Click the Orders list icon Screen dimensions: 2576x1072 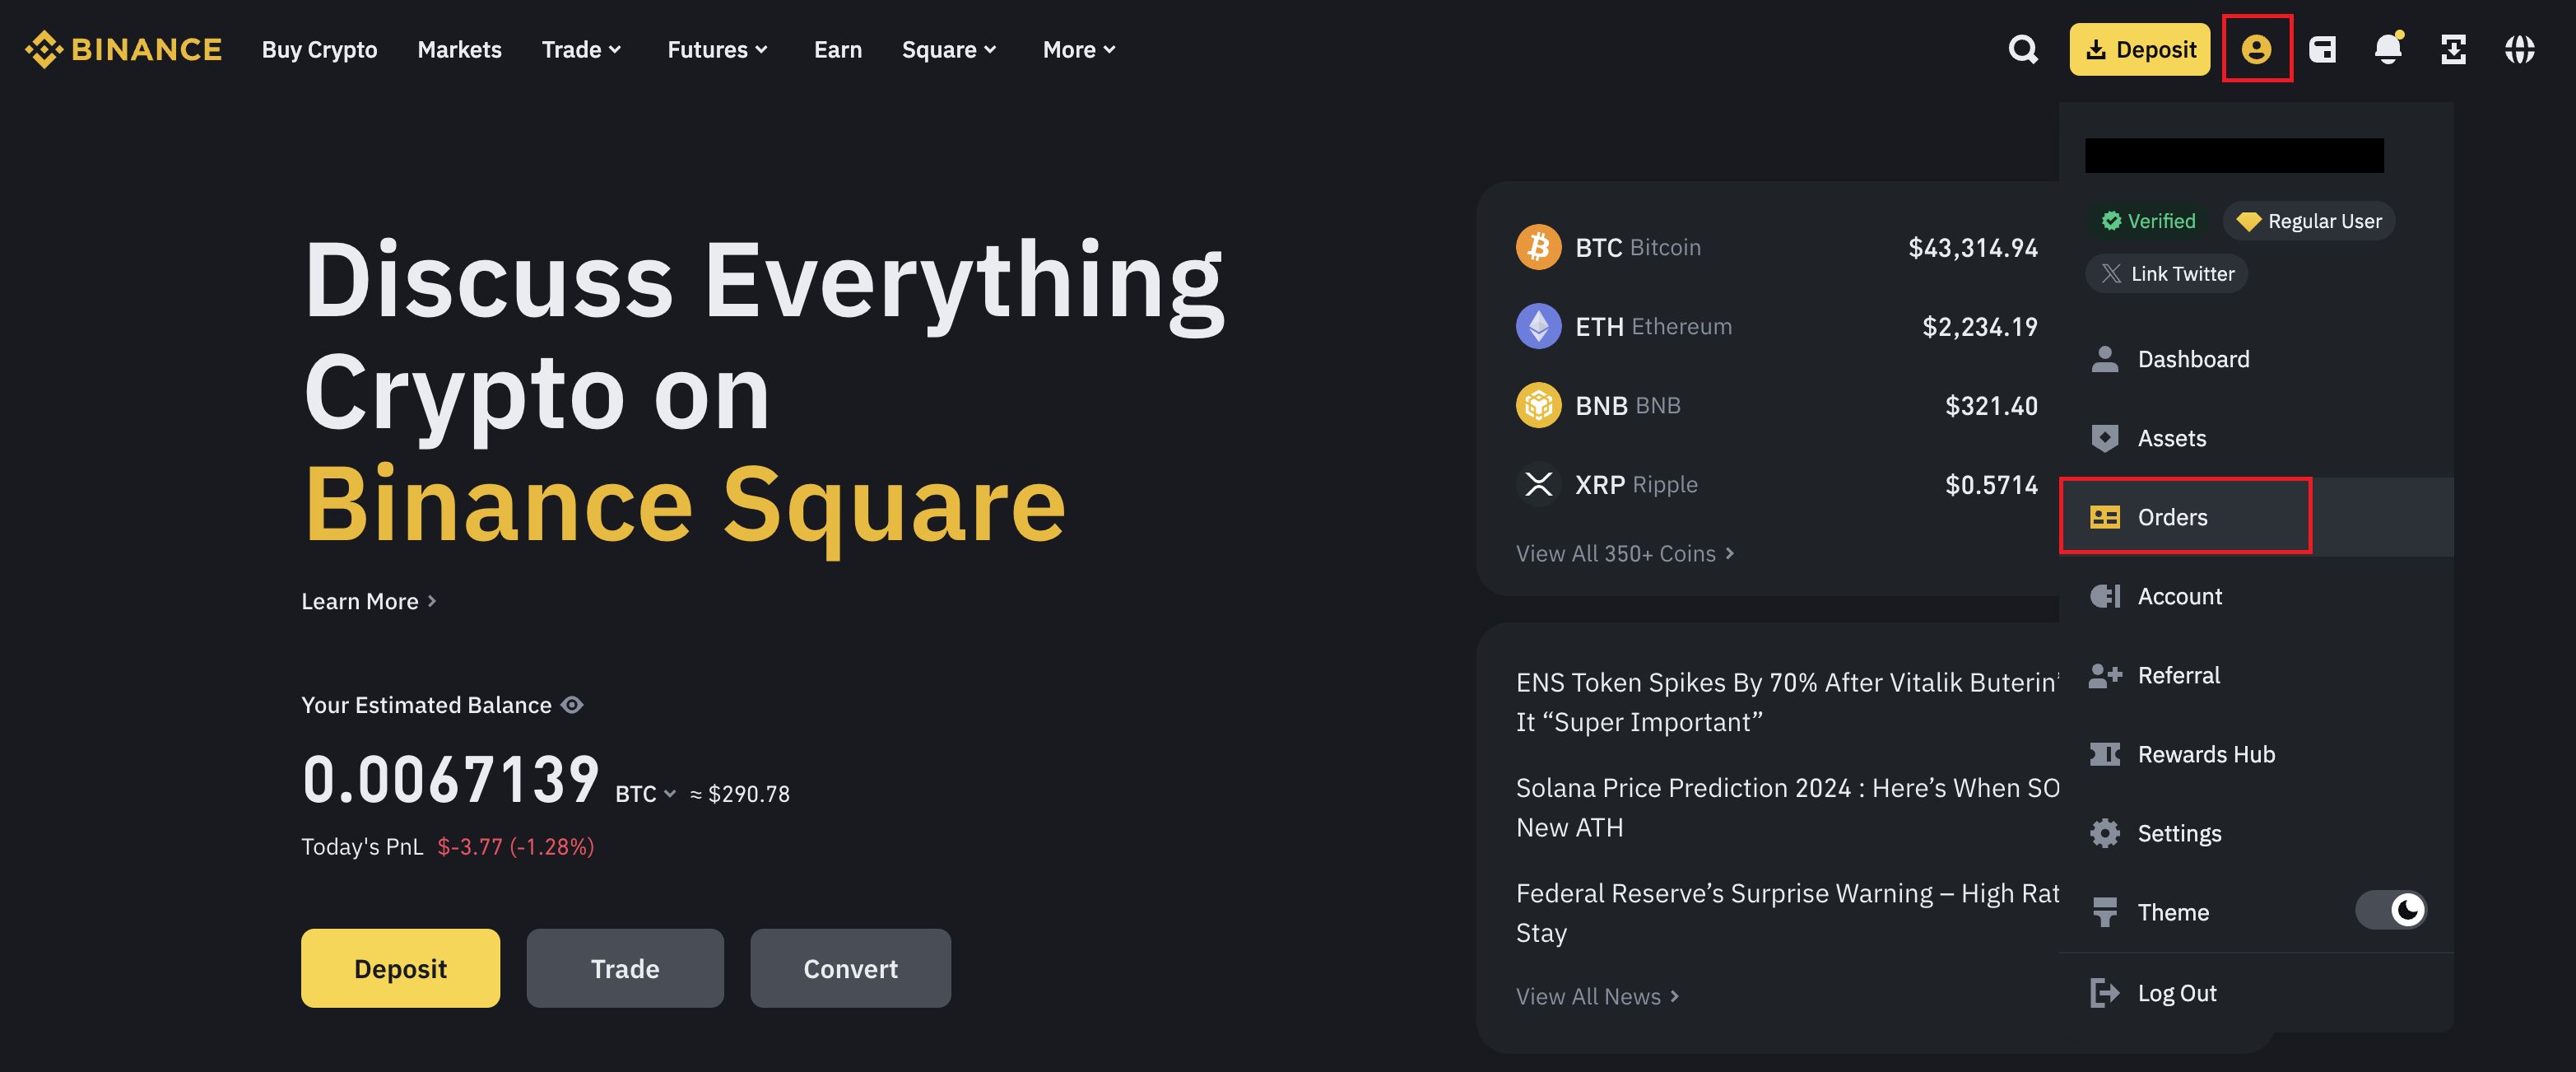[2104, 517]
